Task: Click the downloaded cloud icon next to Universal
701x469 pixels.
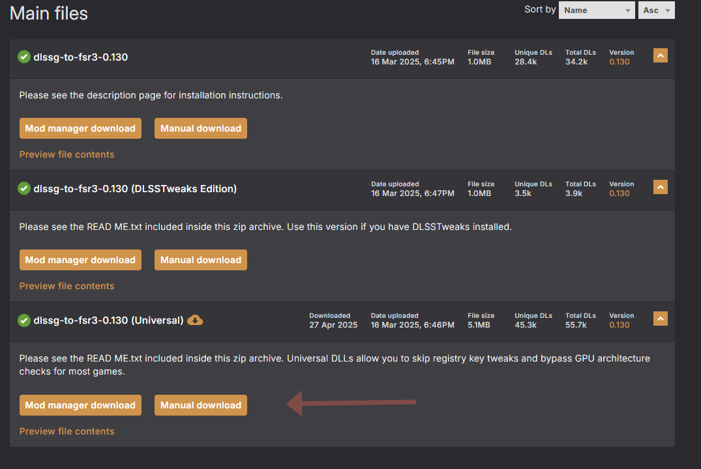Action: click(x=195, y=320)
